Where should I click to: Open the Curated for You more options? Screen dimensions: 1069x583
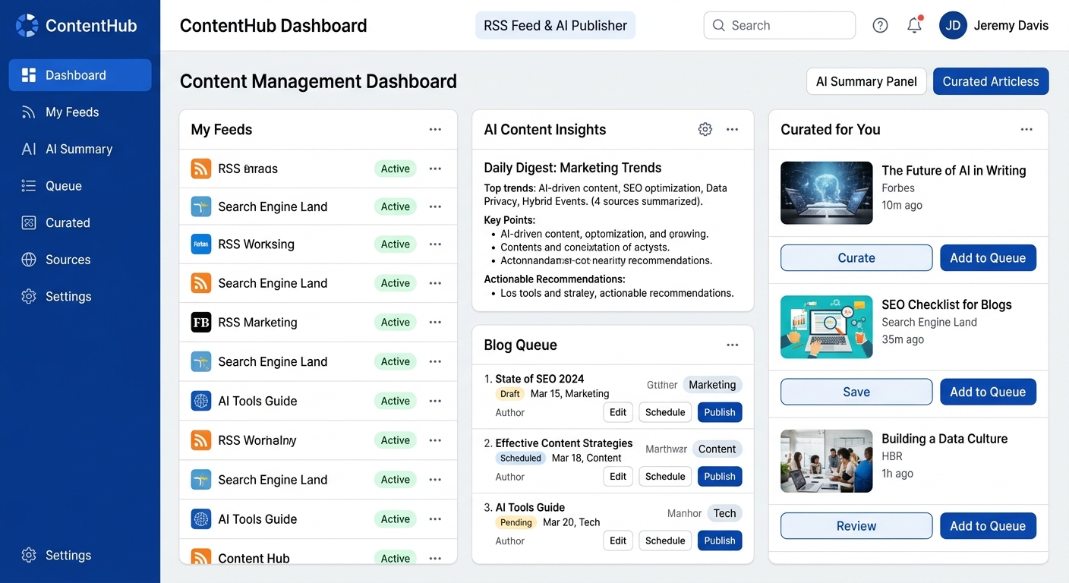[1026, 130]
